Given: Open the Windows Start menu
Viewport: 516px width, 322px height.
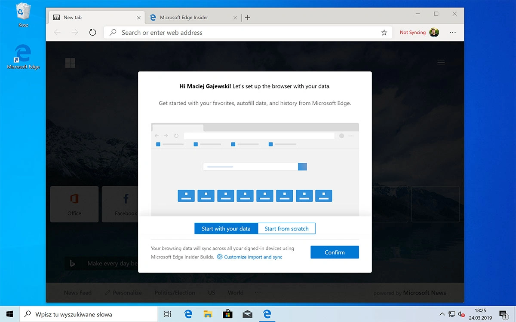Looking at the screenshot, I should 9,314.
